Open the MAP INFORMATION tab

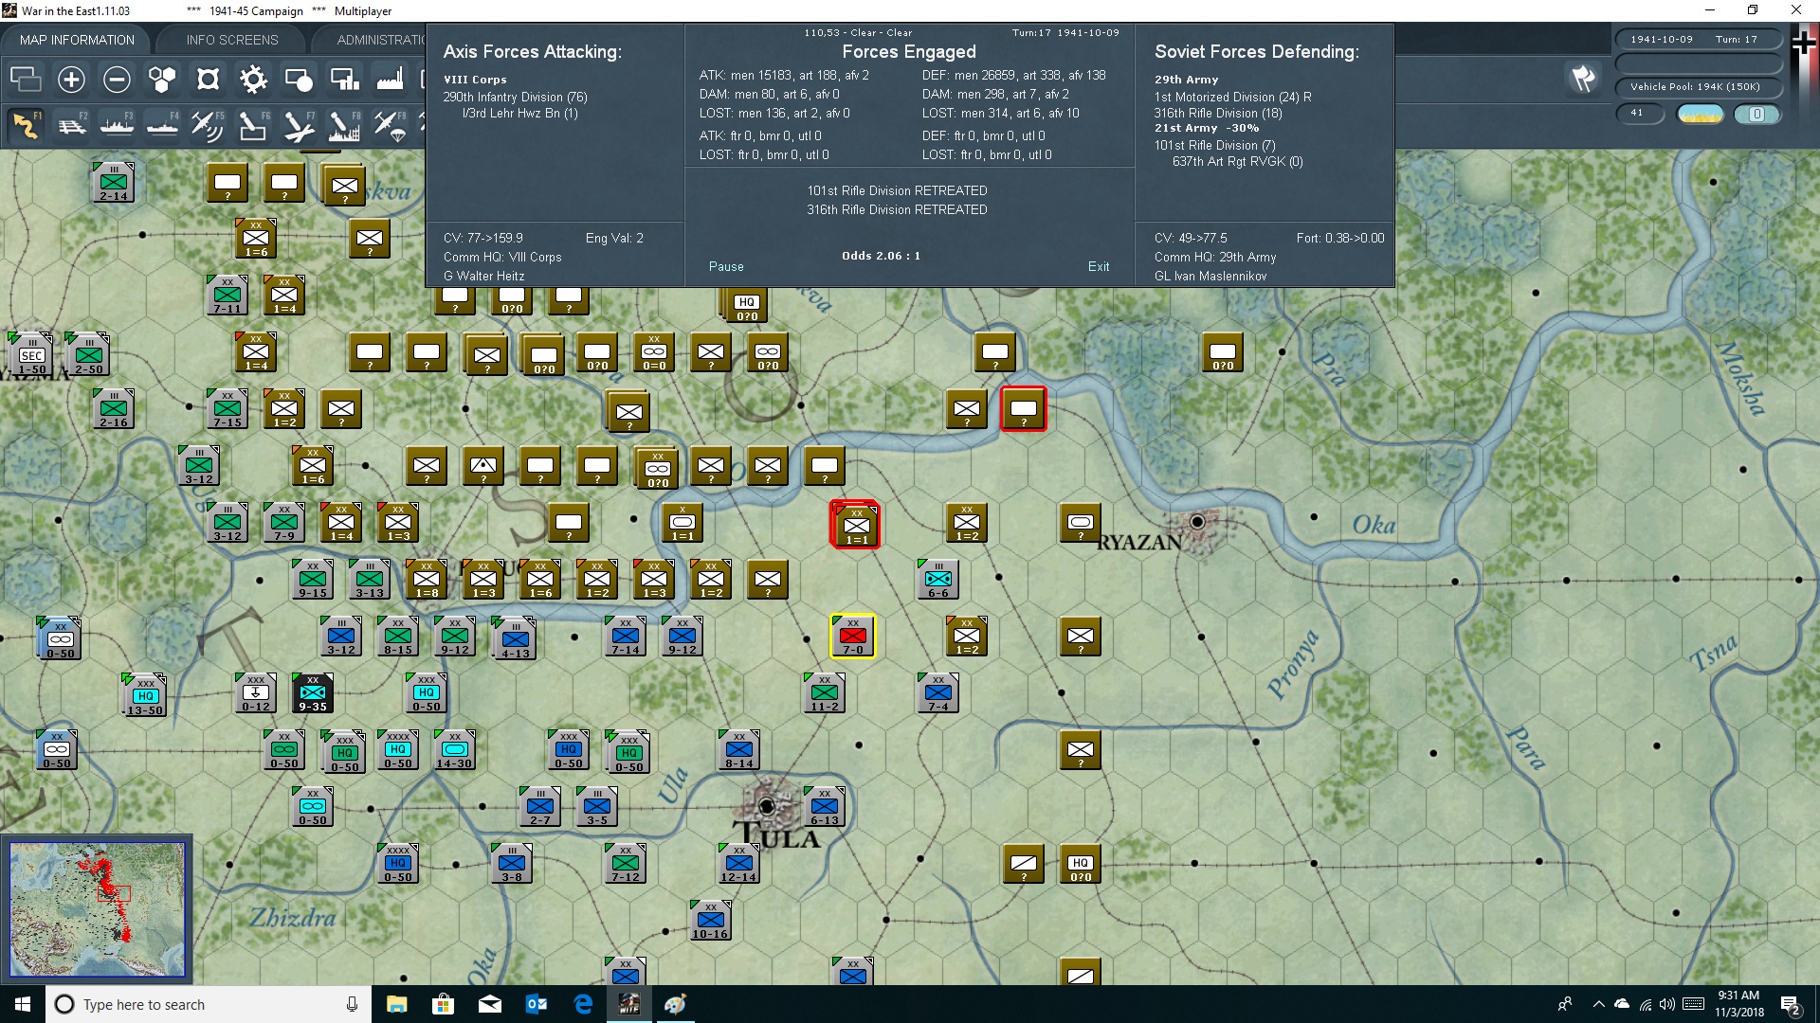pyautogui.click(x=77, y=40)
